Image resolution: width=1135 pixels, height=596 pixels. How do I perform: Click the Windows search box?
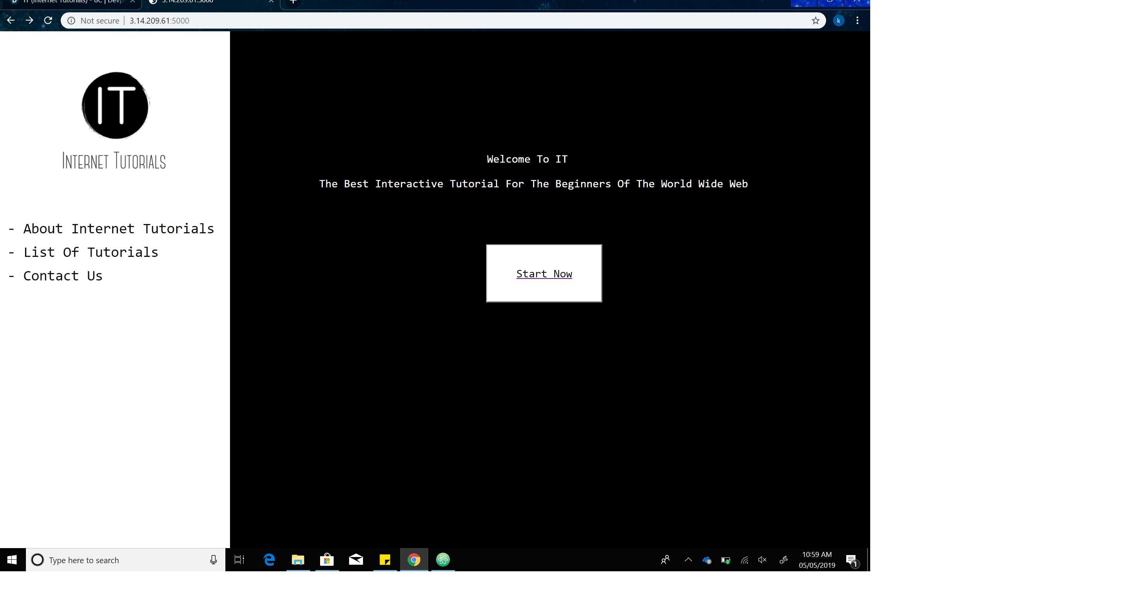tap(119, 560)
